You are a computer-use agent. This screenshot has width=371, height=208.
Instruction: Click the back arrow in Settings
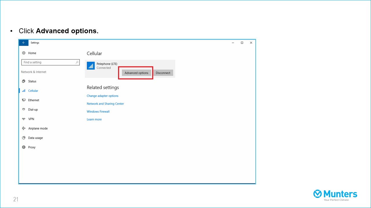click(x=23, y=43)
